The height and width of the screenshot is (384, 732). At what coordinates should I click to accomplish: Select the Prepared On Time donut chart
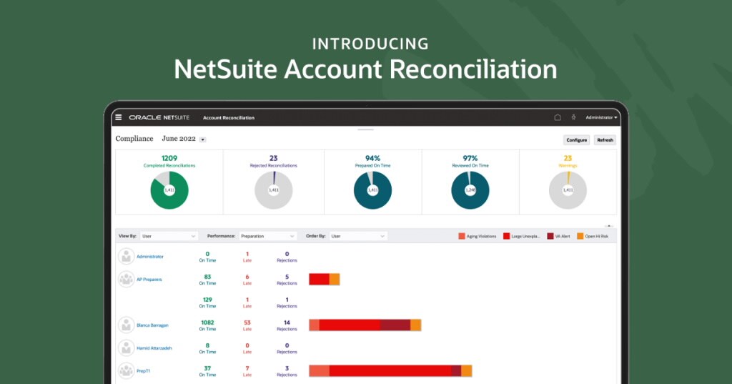(x=372, y=190)
